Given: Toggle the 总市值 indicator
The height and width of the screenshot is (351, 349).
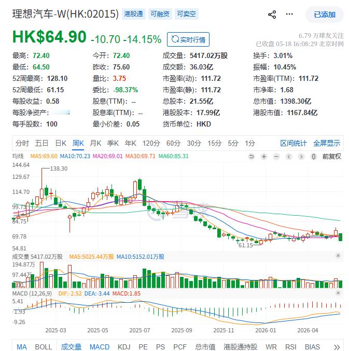Looking at the screenshot, I should pos(205,347).
